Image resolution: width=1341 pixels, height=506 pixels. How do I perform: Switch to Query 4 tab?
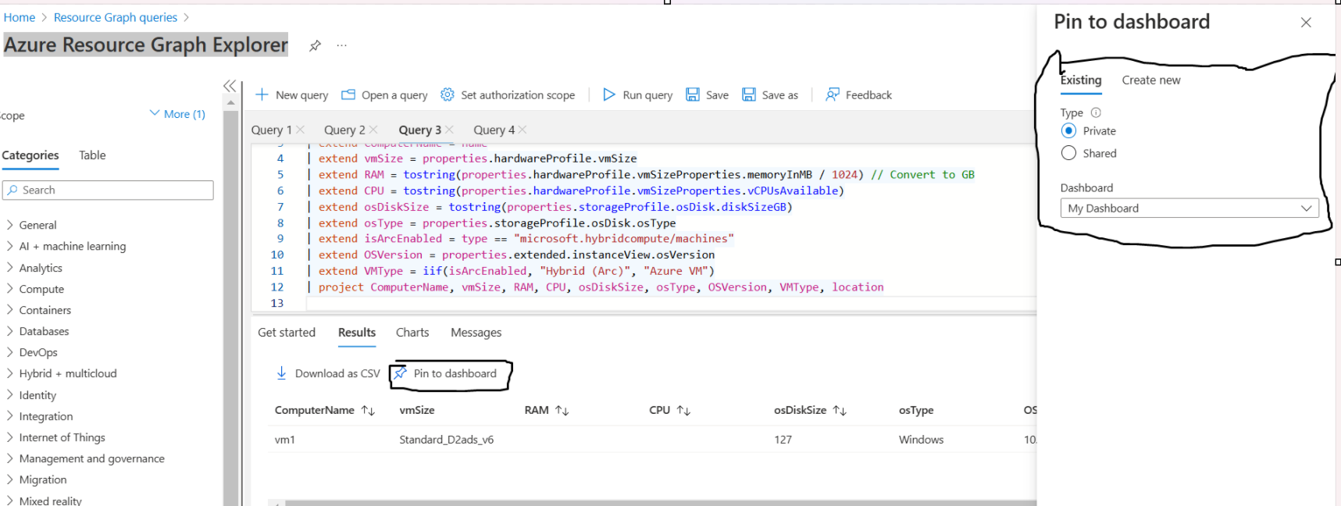pos(494,130)
